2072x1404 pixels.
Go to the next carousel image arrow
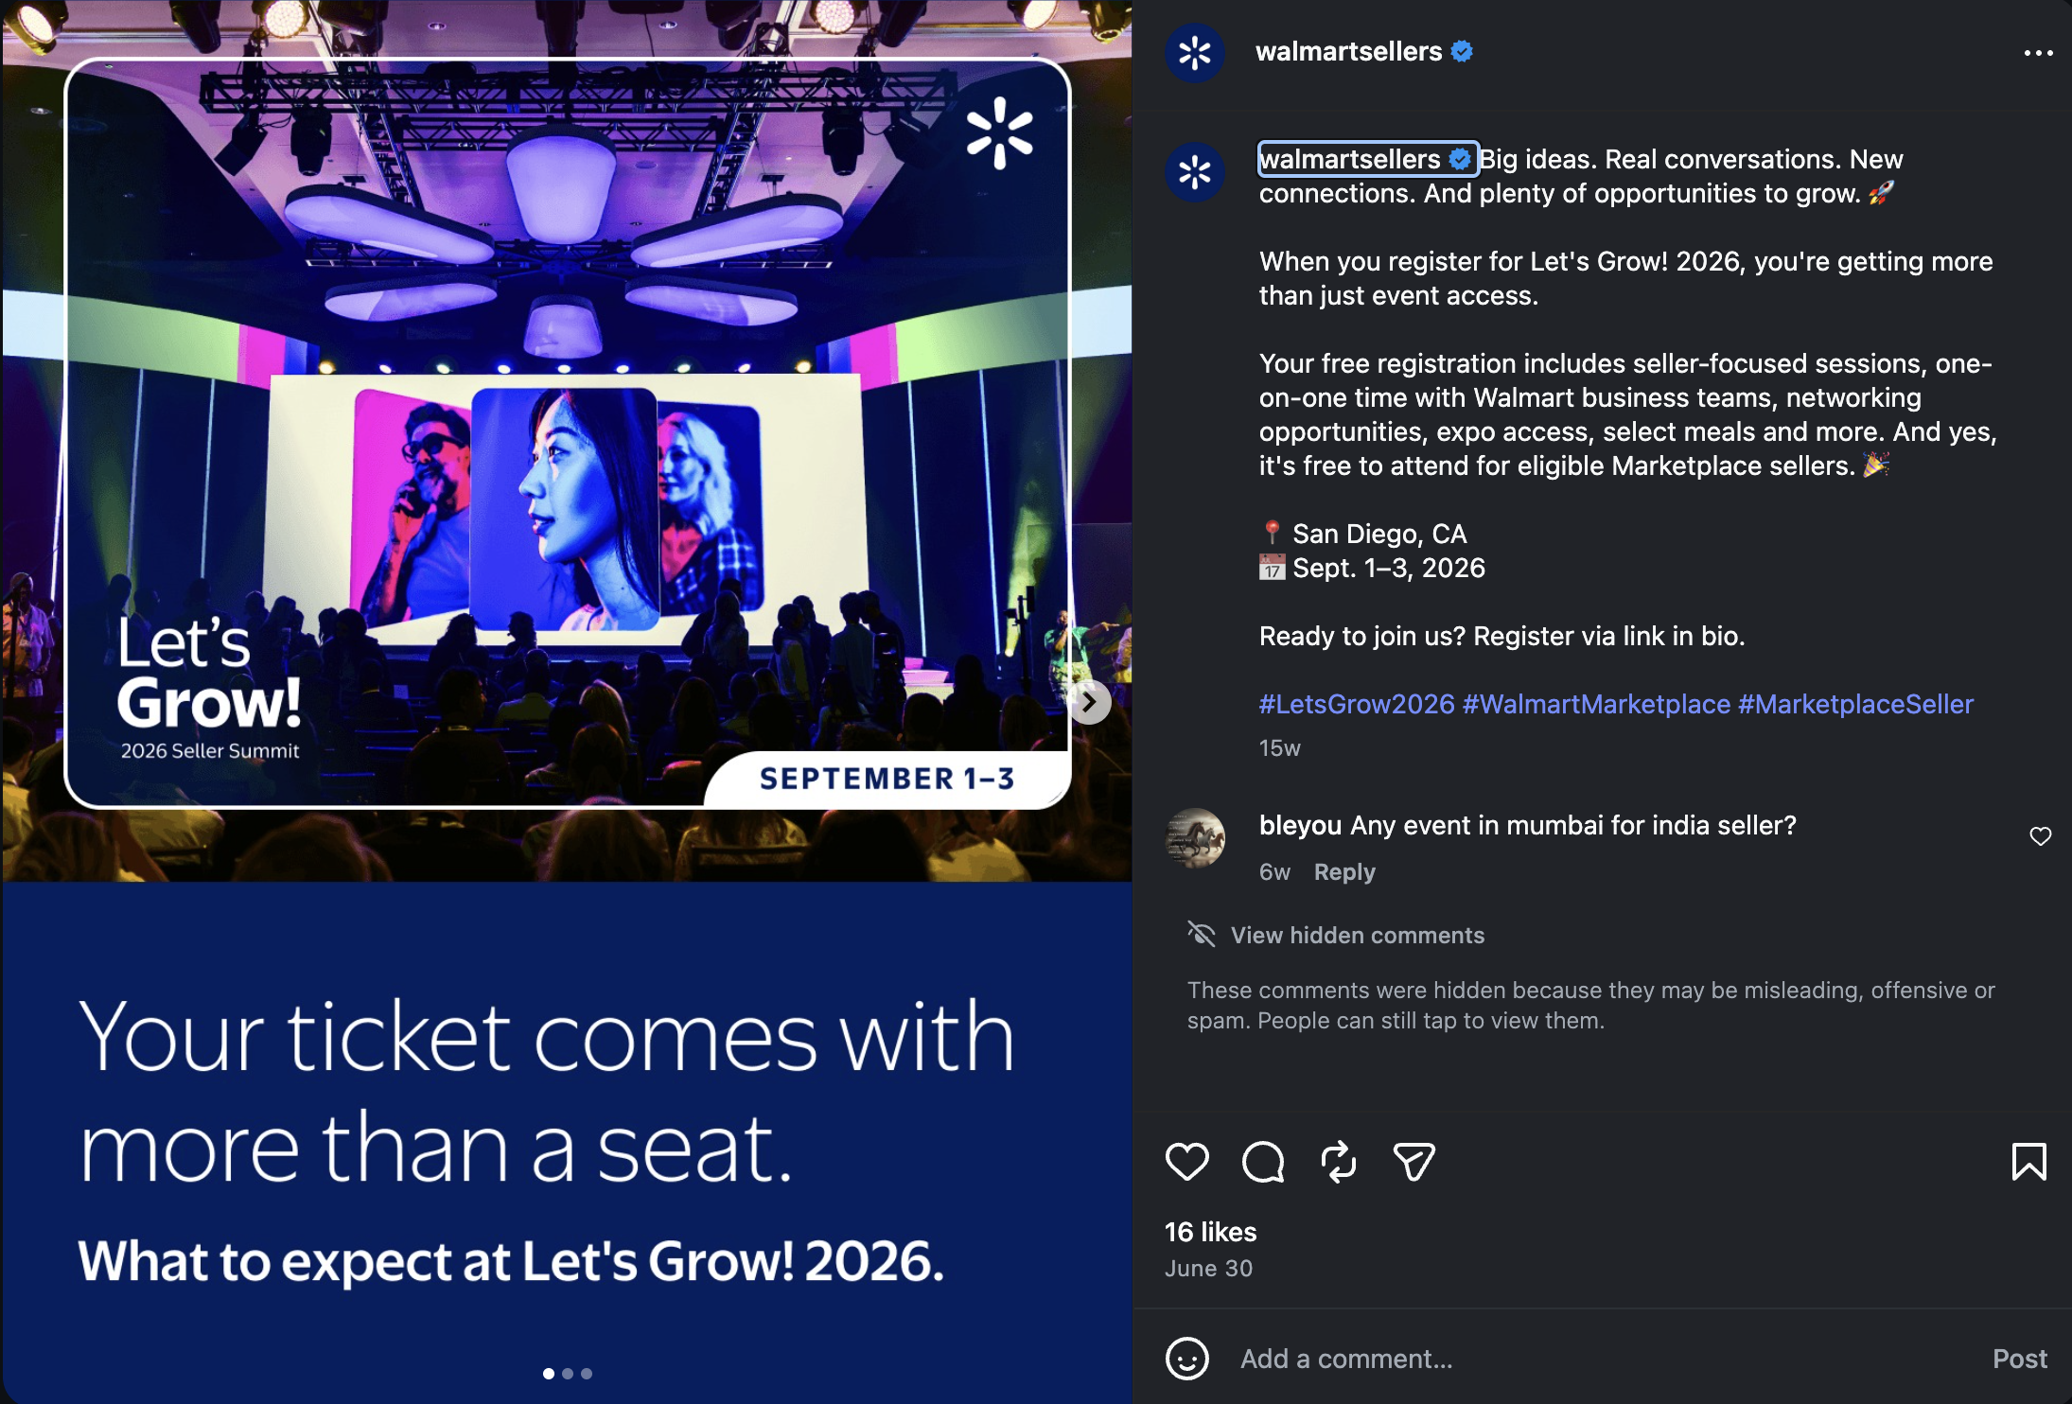[x=1090, y=702]
